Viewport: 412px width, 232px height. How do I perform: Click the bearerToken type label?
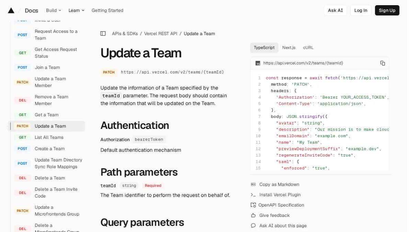pos(149,140)
